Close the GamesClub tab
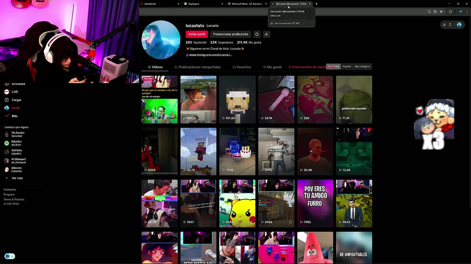Image resolution: width=471 pixels, height=264 pixels. [x=178, y=4]
